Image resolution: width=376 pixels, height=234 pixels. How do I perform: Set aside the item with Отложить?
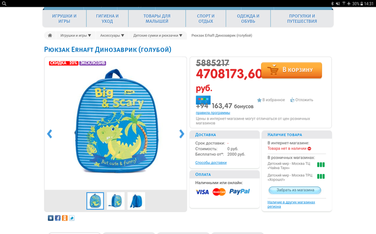coord(301,100)
